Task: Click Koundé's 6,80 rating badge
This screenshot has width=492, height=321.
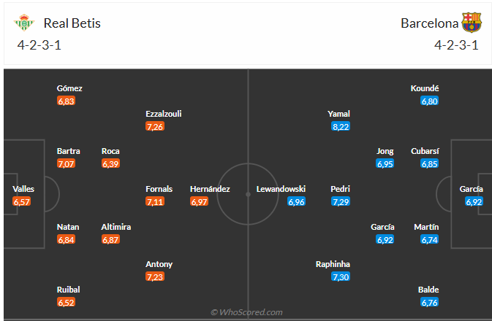Action: point(429,101)
